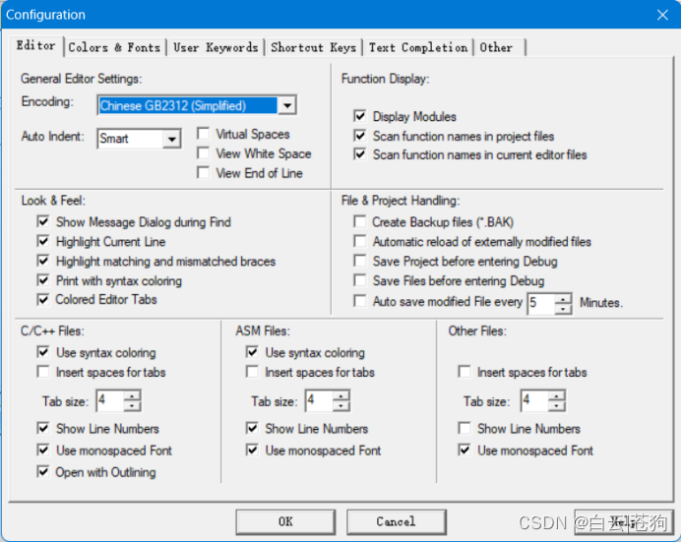
Task: Open the Encoding dropdown arrow
Action: coord(287,105)
